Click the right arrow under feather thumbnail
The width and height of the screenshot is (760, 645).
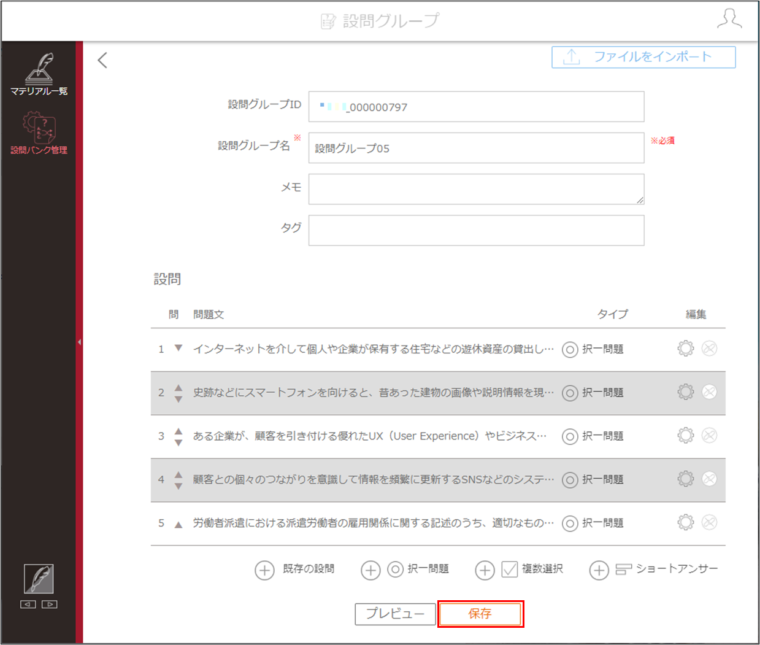(50, 604)
